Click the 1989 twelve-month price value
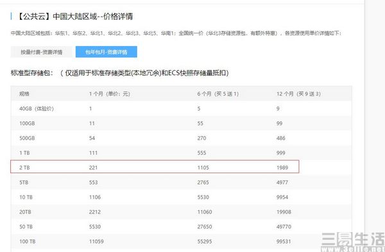This screenshot has width=385, height=252. tap(282, 167)
